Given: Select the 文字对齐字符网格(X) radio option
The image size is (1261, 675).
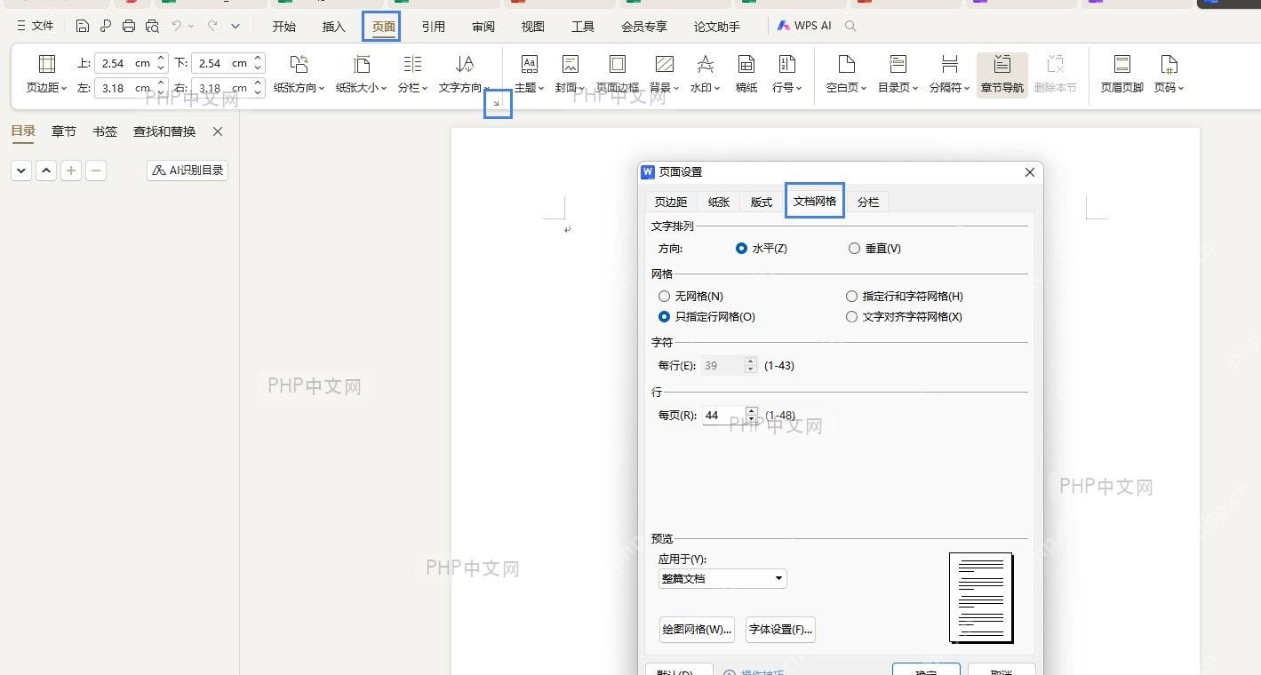Looking at the screenshot, I should click(x=851, y=317).
